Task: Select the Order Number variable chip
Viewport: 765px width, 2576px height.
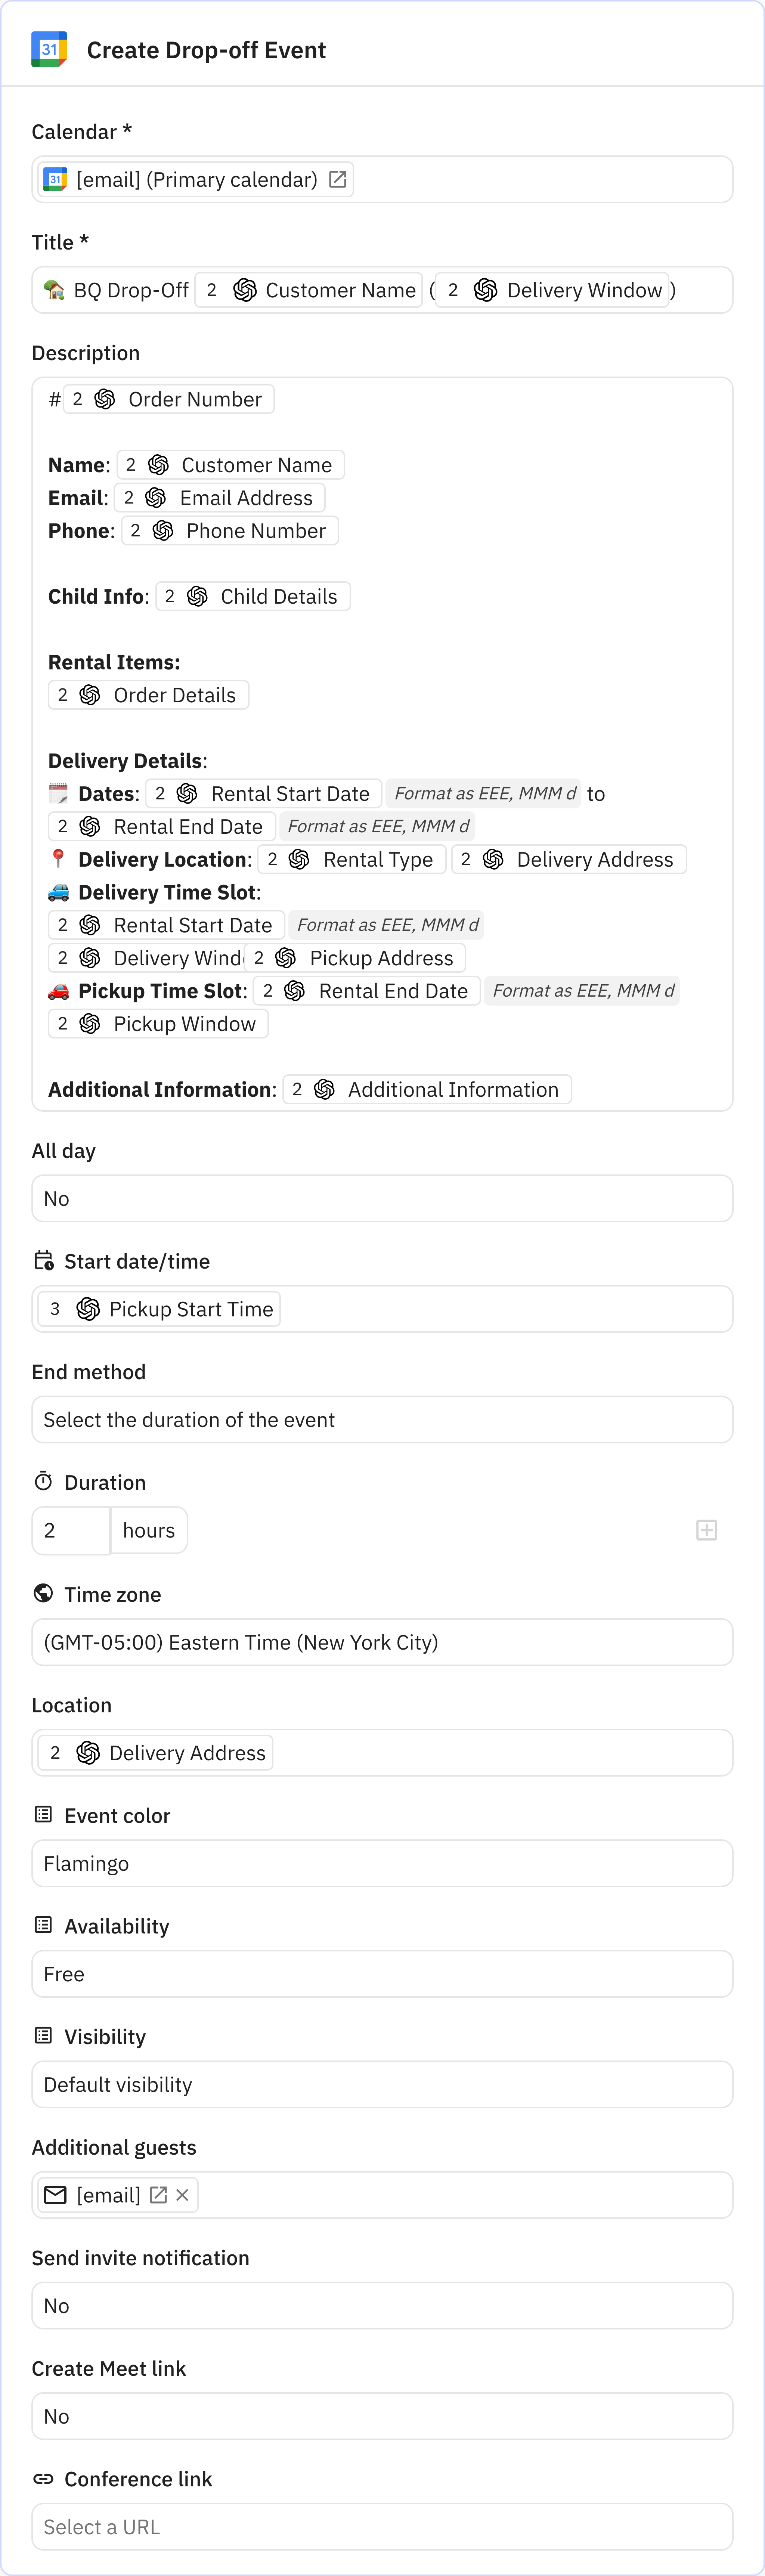Action: click(x=168, y=399)
